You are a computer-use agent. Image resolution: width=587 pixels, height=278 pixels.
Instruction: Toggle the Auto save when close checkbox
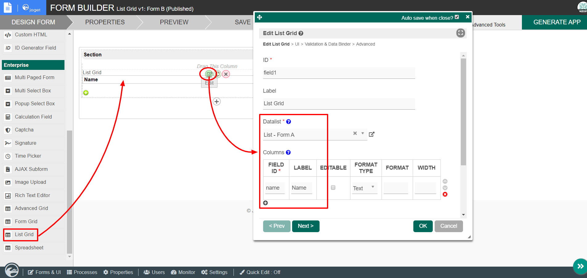click(457, 17)
